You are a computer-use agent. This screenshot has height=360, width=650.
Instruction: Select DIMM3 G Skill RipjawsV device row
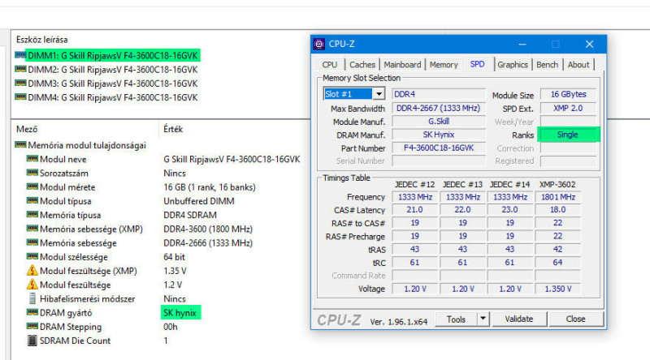coord(107,84)
